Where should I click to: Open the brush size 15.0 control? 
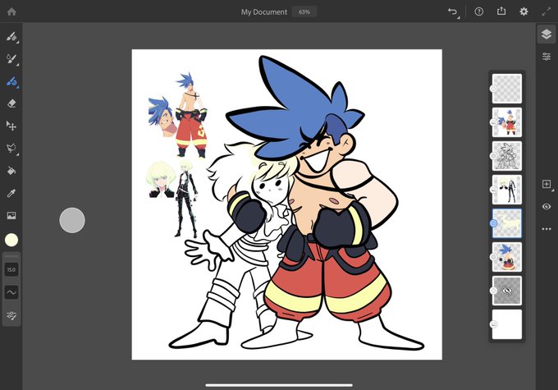(11, 269)
